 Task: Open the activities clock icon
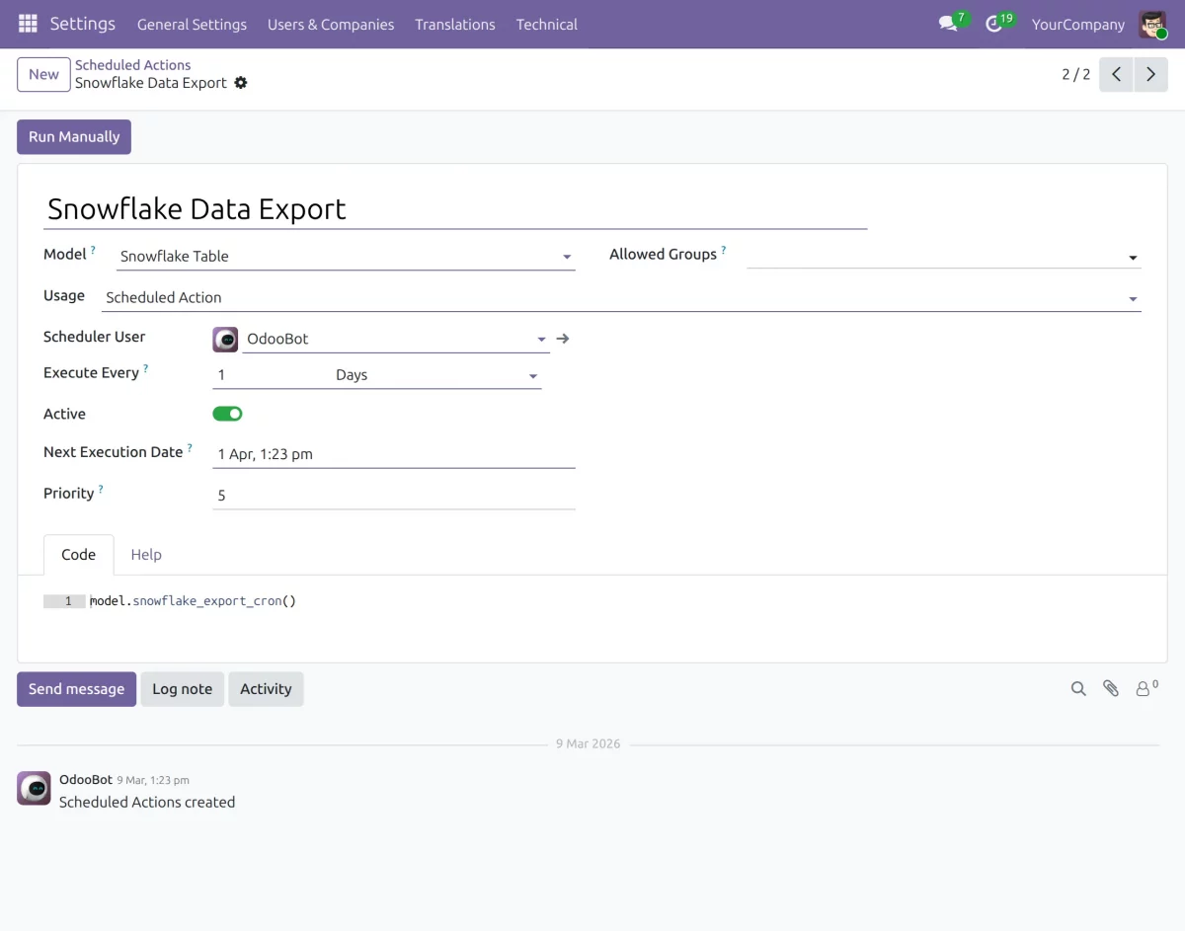point(994,24)
